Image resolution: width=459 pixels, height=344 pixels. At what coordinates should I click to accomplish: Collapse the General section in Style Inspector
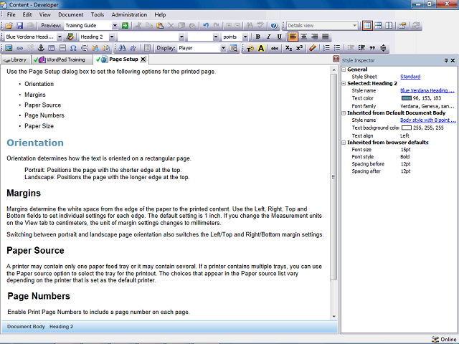tap(344, 70)
